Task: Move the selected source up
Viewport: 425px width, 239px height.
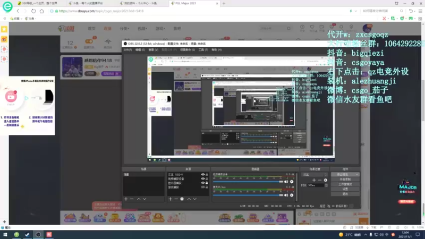Action: point(189,199)
